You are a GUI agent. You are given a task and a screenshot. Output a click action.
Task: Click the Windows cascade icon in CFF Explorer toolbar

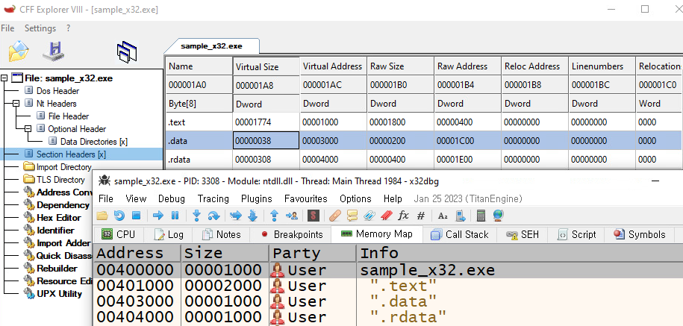(x=127, y=51)
